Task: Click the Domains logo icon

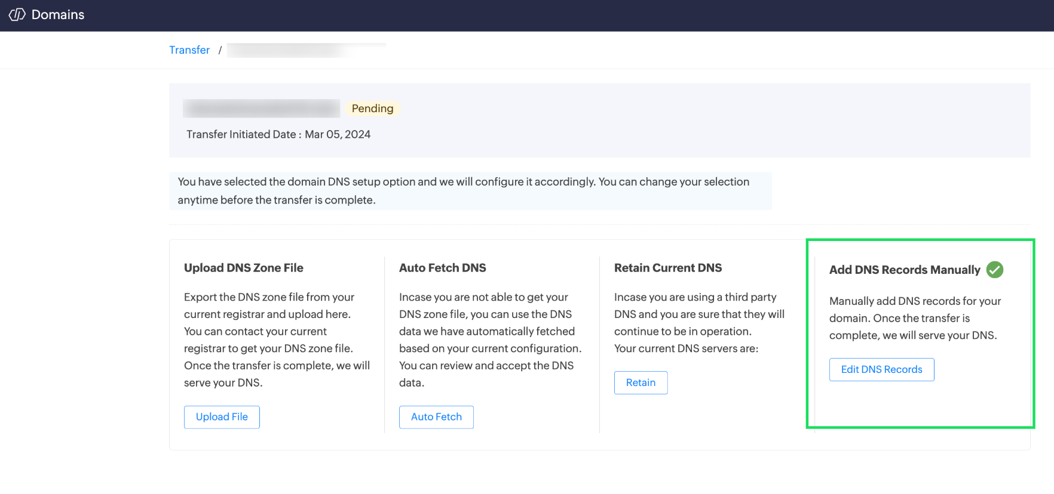Action: tap(17, 14)
